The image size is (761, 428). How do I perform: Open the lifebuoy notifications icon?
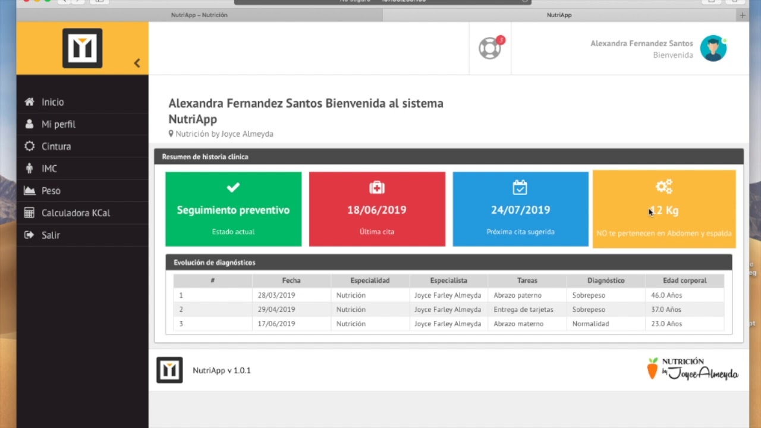(x=490, y=48)
